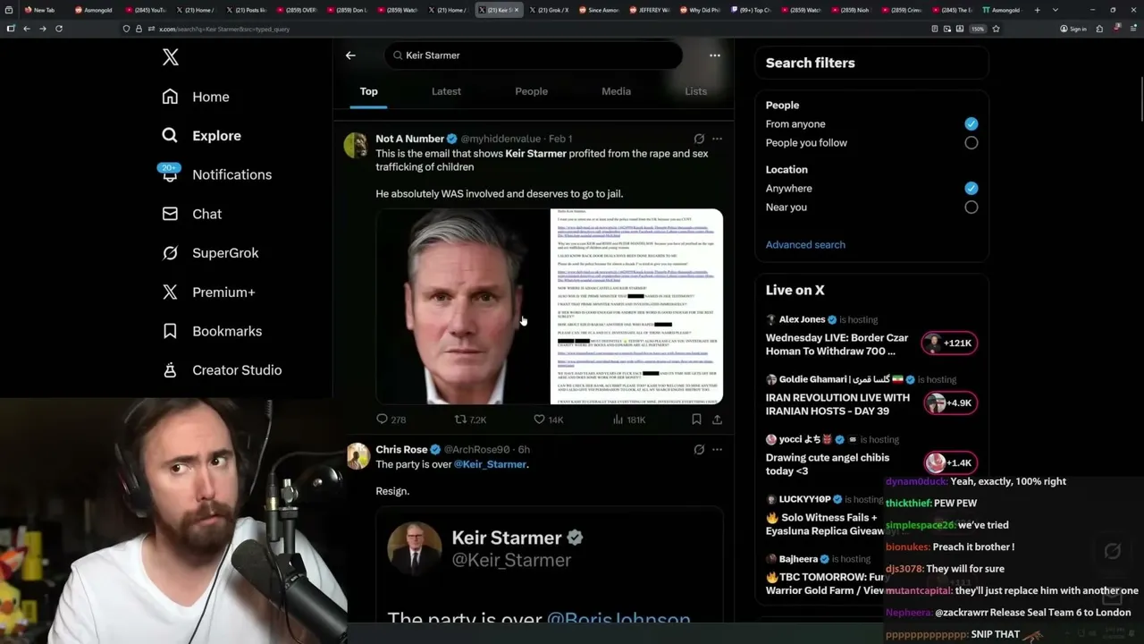Go to Home in X sidebar
Image resolution: width=1144 pixels, height=644 pixels.
(x=196, y=97)
